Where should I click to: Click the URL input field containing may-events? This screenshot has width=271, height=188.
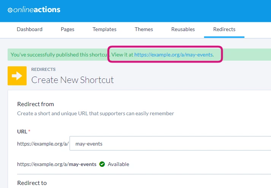170,143
